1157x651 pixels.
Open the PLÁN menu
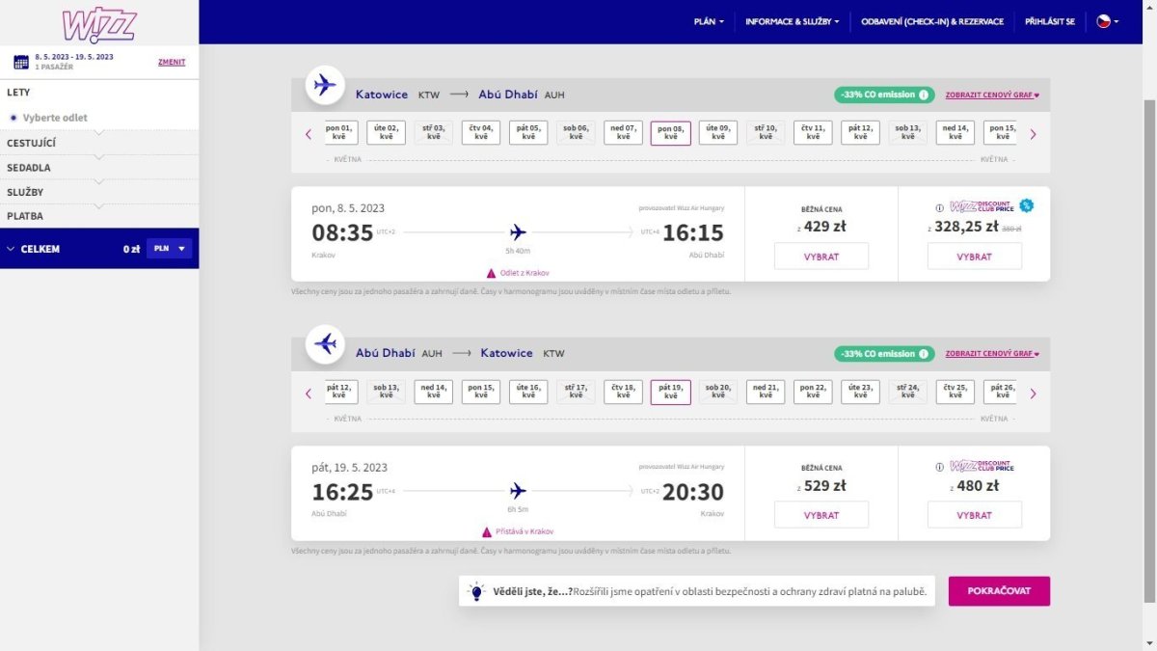pos(709,21)
